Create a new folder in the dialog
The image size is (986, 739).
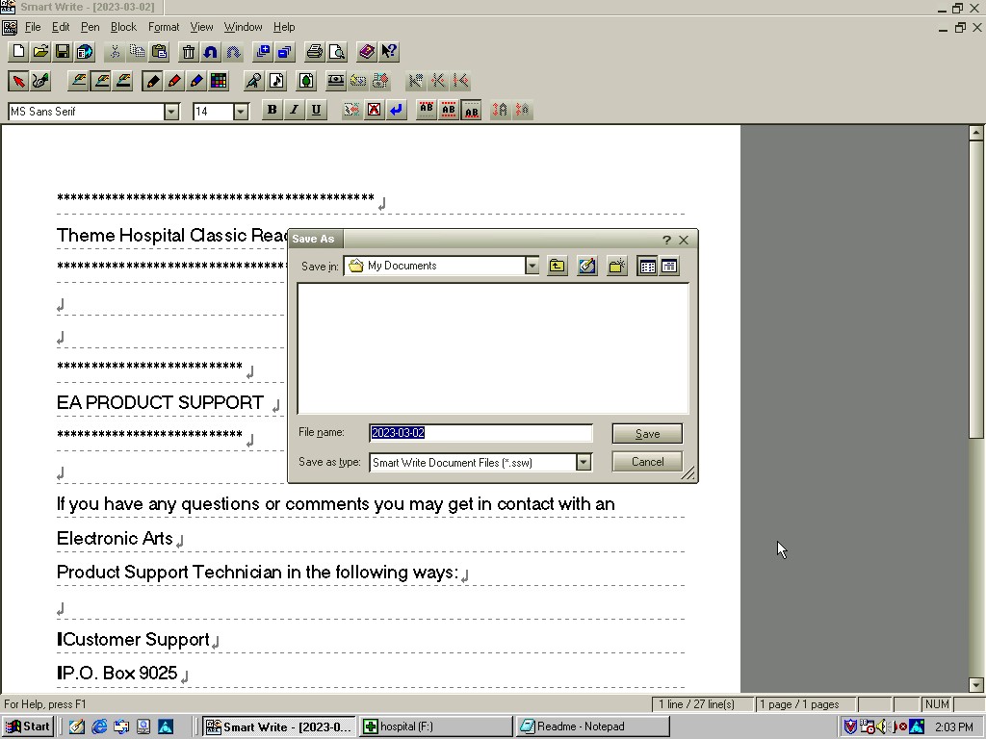617,267
